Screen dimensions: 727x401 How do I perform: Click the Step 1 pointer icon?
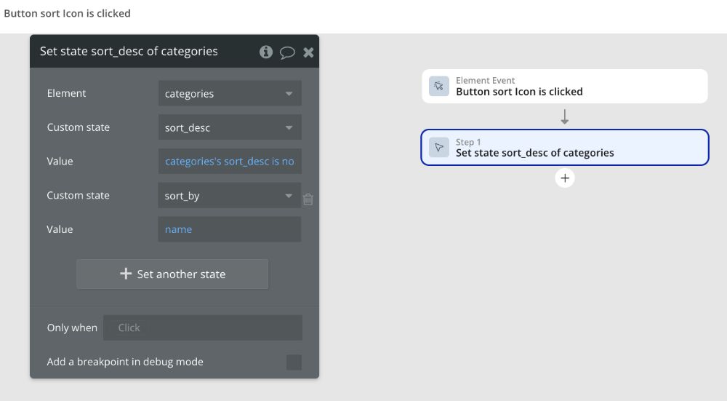438,148
